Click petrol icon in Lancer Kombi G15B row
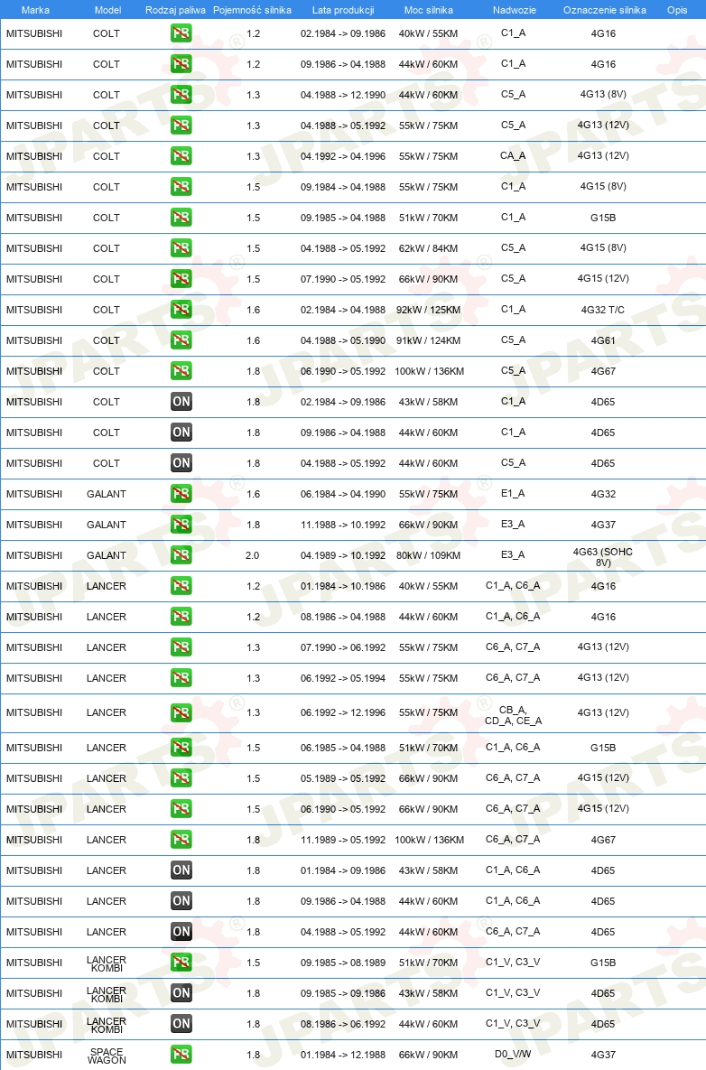Image resolution: width=706 pixels, height=1070 pixels. point(181,963)
